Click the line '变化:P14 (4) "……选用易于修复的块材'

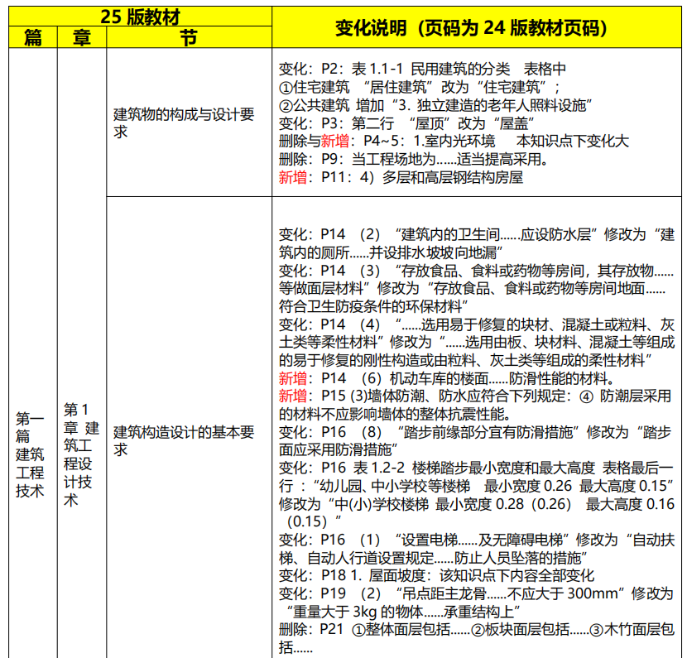tap(477, 324)
